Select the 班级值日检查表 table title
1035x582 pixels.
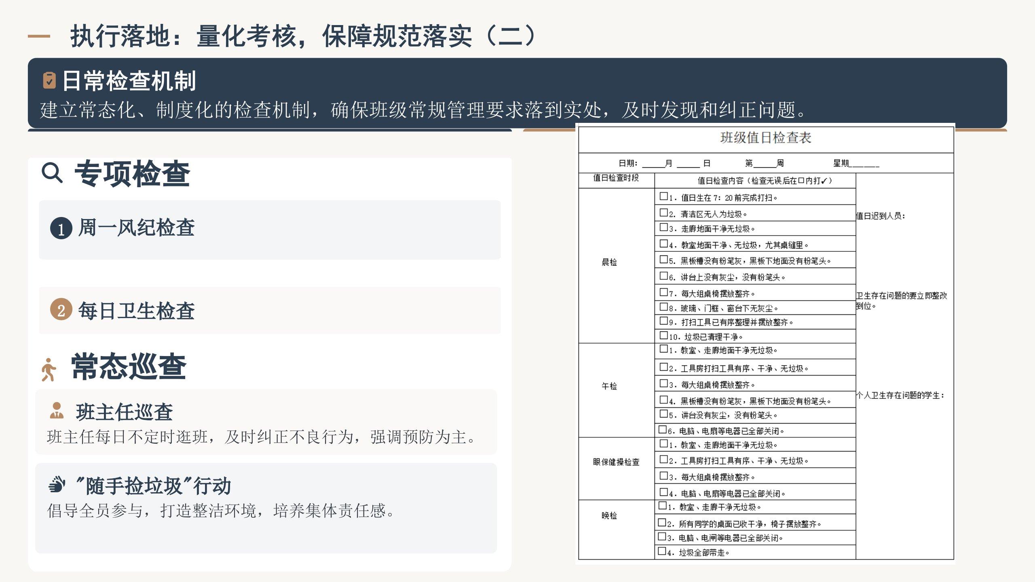click(x=765, y=138)
